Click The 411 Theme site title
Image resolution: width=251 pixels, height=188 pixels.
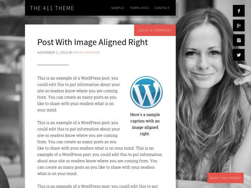(52, 8)
